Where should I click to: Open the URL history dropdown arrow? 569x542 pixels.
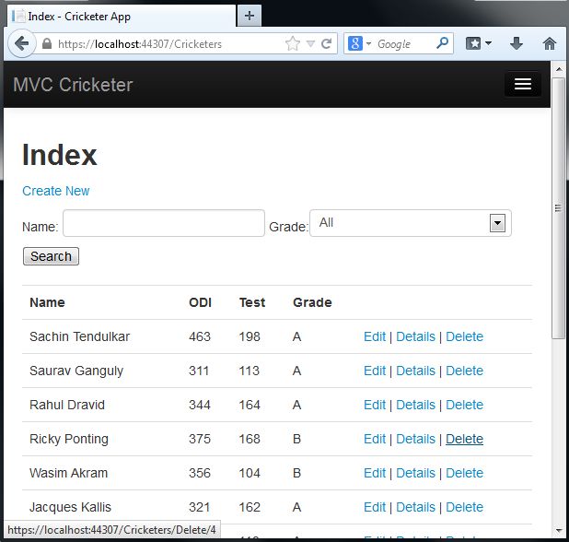[x=310, y=44]
